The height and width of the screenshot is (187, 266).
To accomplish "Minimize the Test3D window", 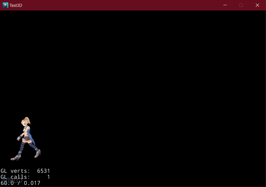I will (x=225, y=5).
